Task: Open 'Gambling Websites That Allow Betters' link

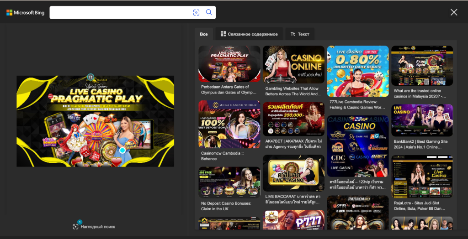Action: [x=293, y=91]
